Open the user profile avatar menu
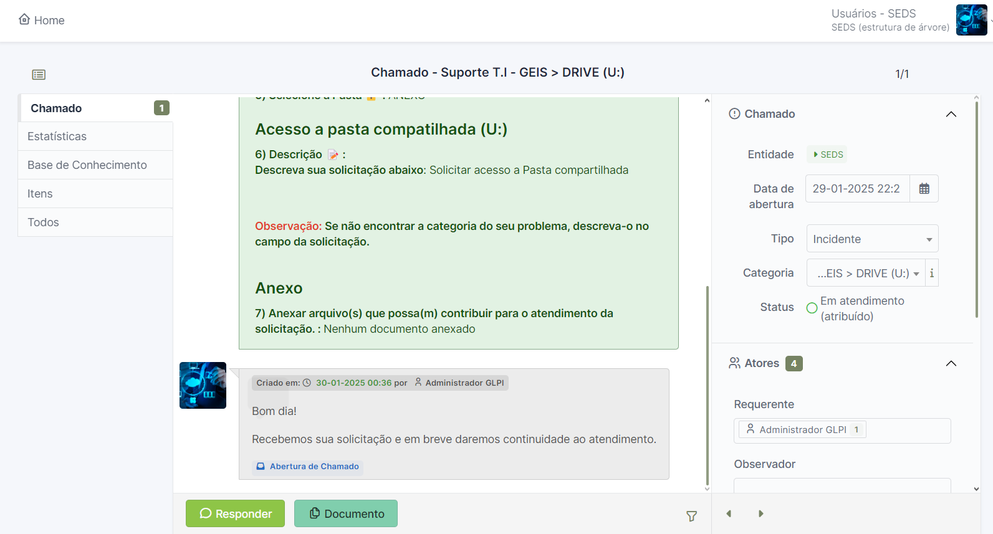Viewport: 993px width, 534px height. (971, 20)
